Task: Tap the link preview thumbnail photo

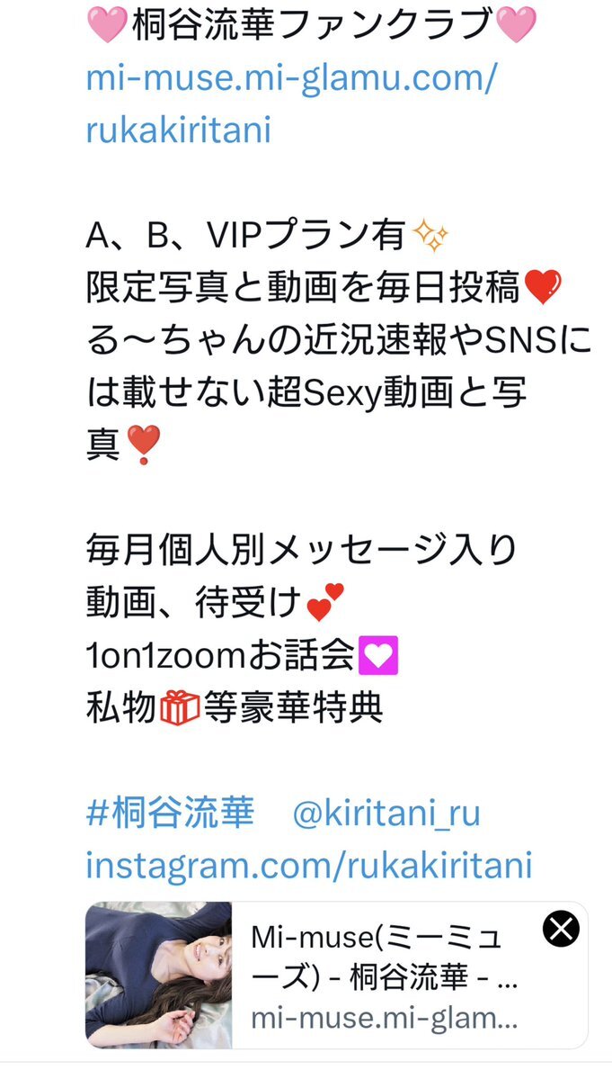Action: (x=159, y=975)
